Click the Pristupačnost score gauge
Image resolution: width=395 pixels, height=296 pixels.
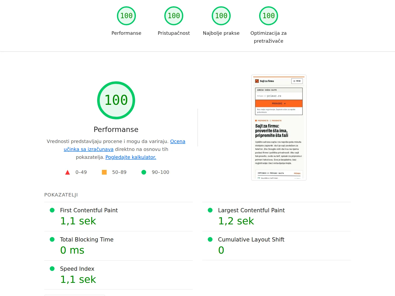tap(174, 16)
